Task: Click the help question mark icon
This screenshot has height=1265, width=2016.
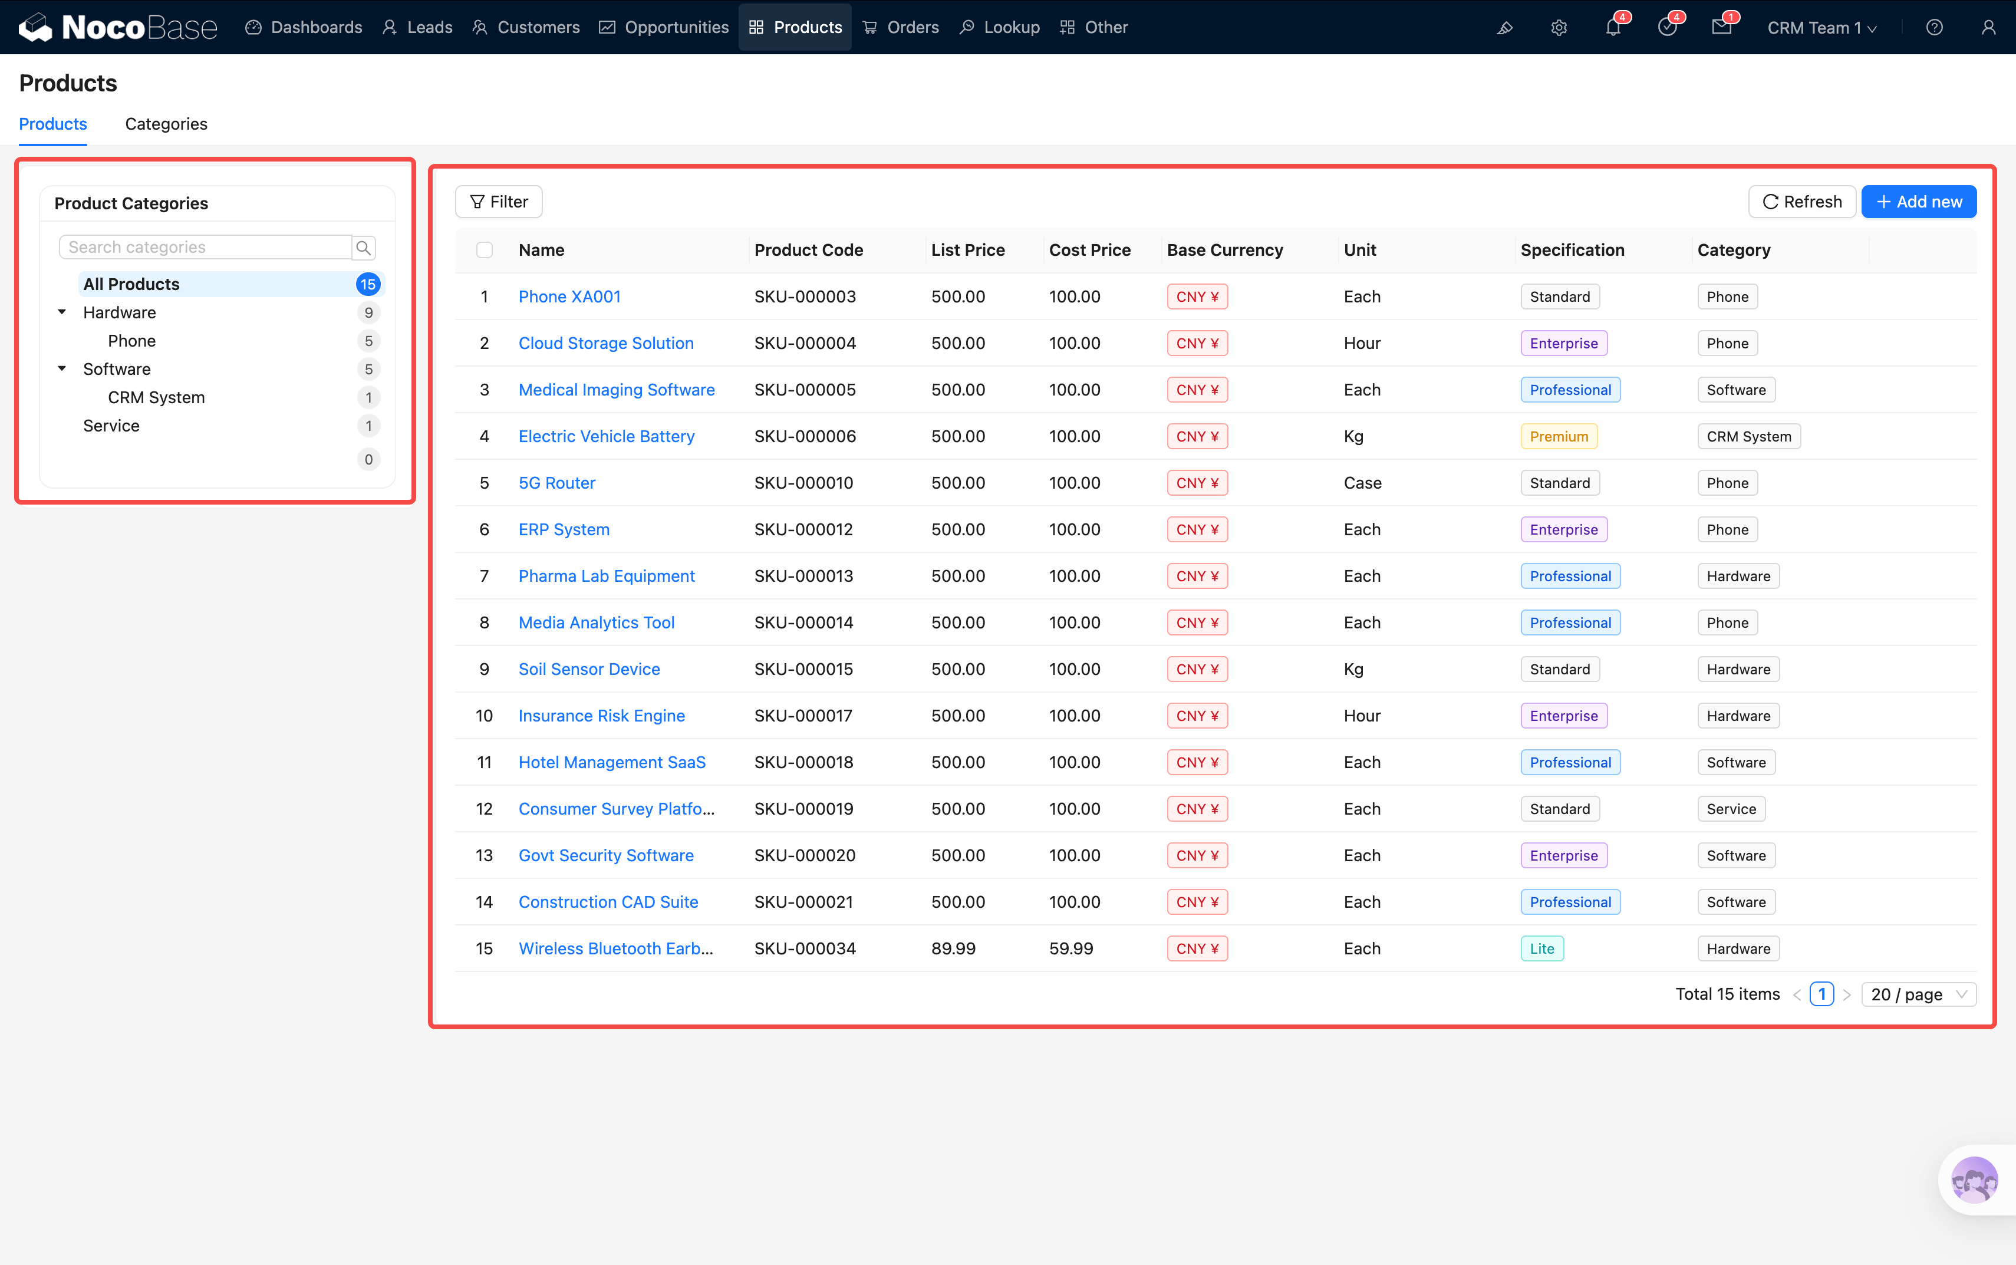Action: (1934, 28)
